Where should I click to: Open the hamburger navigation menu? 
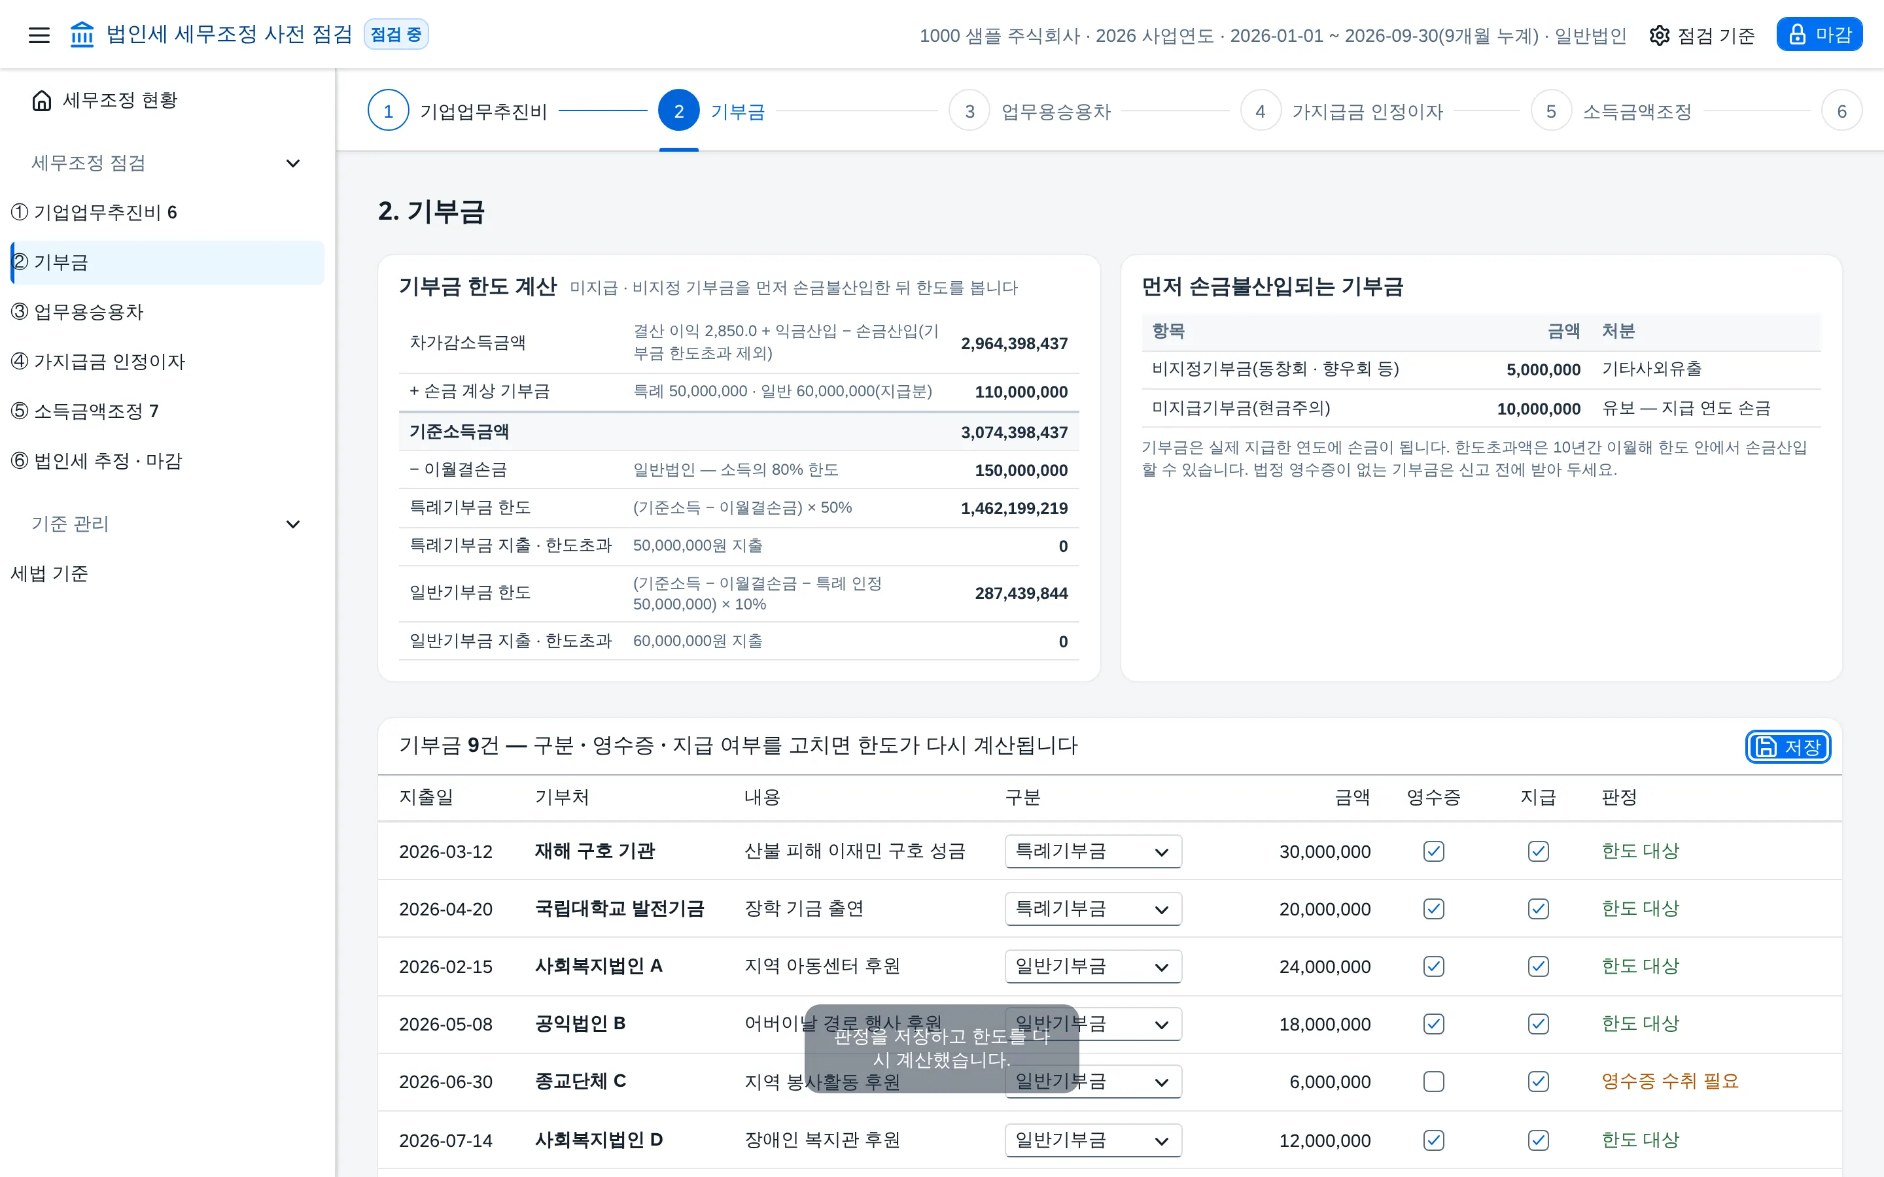point(39,35)
